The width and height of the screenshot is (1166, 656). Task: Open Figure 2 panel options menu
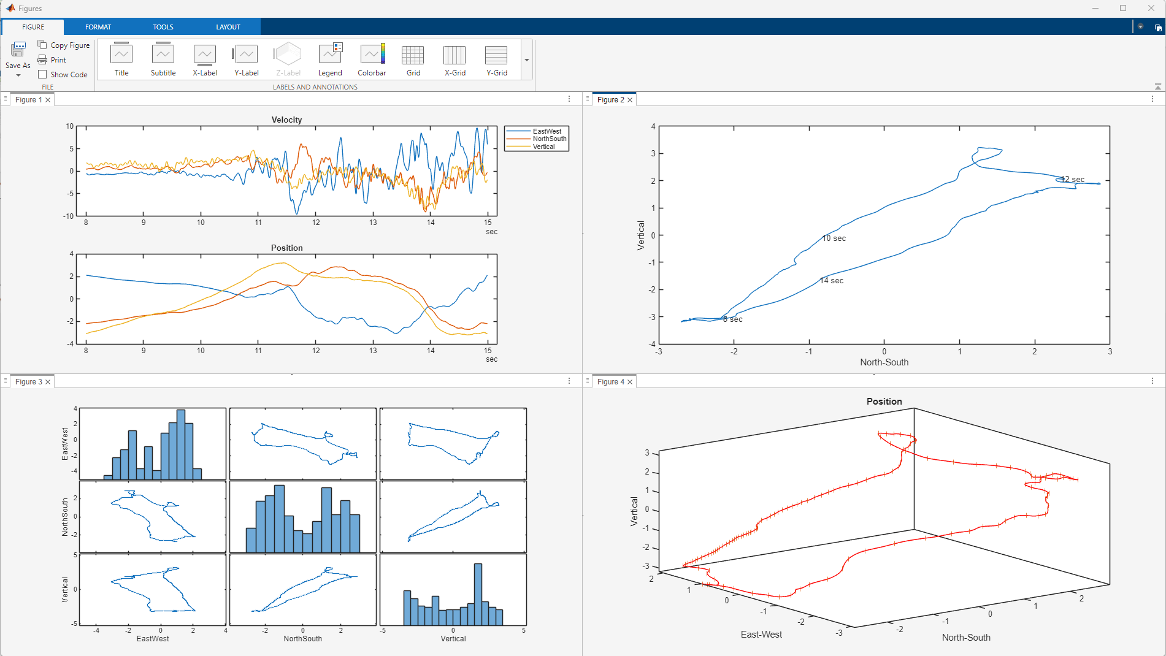[1152, 99]
